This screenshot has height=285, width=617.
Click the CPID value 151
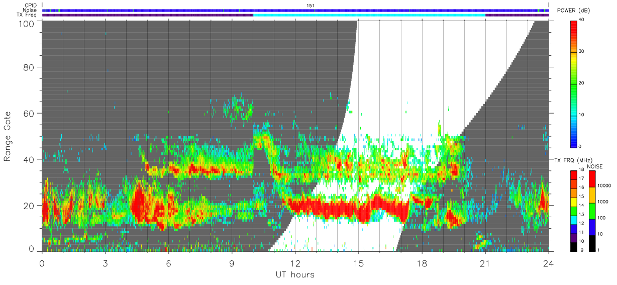(310, 5)
